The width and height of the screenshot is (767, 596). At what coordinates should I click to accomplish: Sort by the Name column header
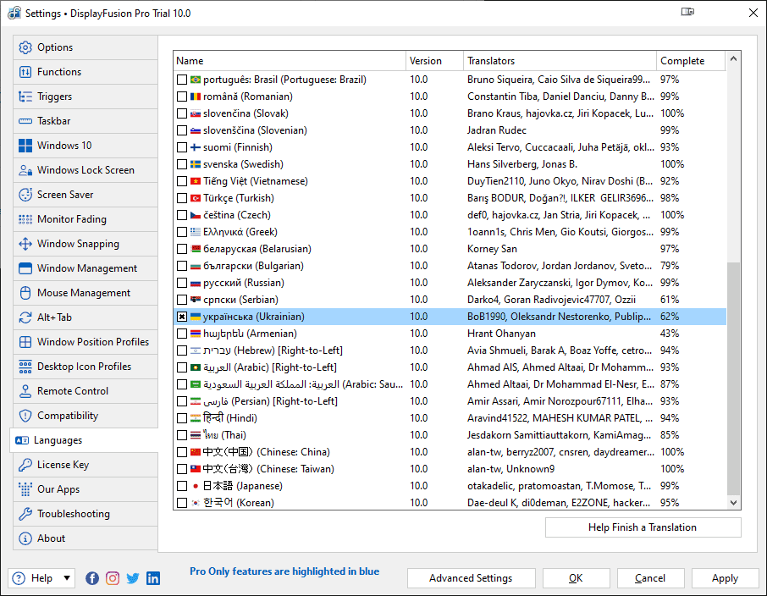290,61
